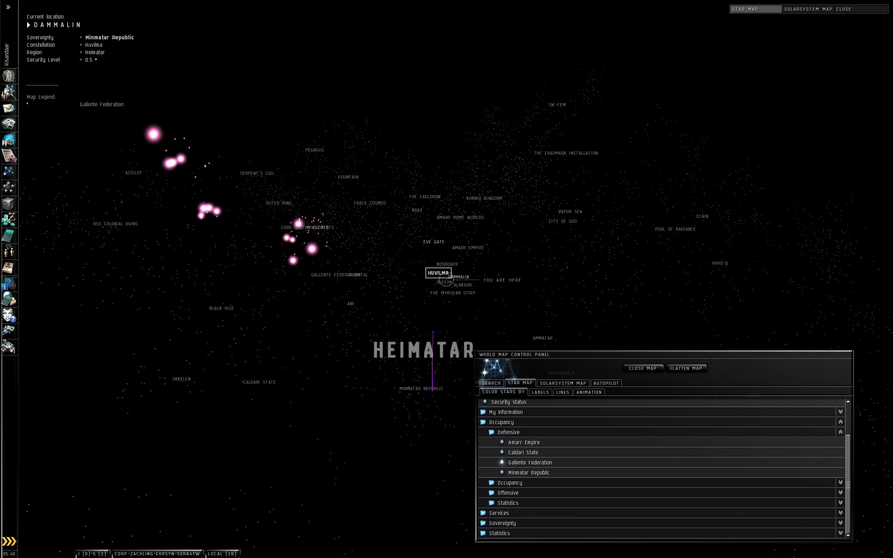This screenshot has width=893, height=558.
Task: Switch to the Search tab in control panel
Action: [x=492, y=383]
